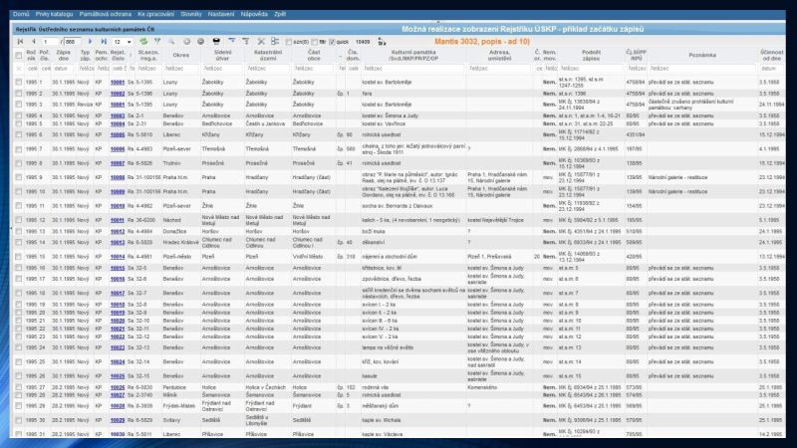Click the export icon after 10409
Image resolution: width=797 pixels, height=448 pixels.
[382, 42]
